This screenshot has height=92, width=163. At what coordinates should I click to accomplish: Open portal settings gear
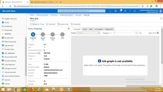click(x=125, y=11)
